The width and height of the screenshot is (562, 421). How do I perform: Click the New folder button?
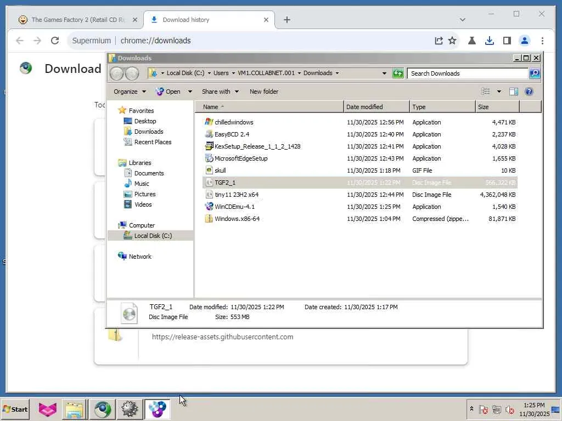tap(264, 92)
